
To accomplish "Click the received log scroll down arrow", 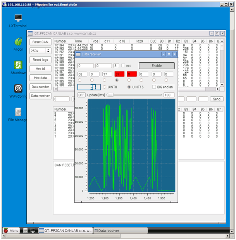I will [x=222, y=85].
